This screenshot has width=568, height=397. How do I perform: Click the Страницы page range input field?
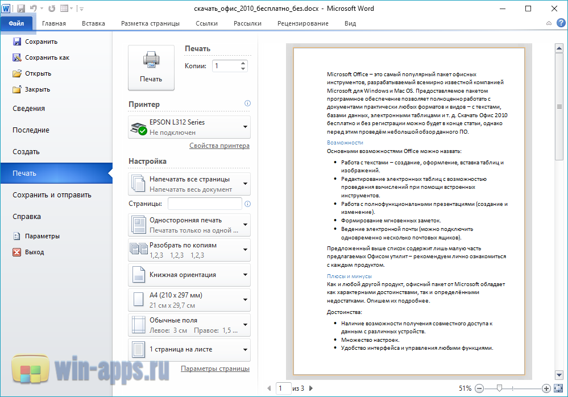[x=205, y=204]
